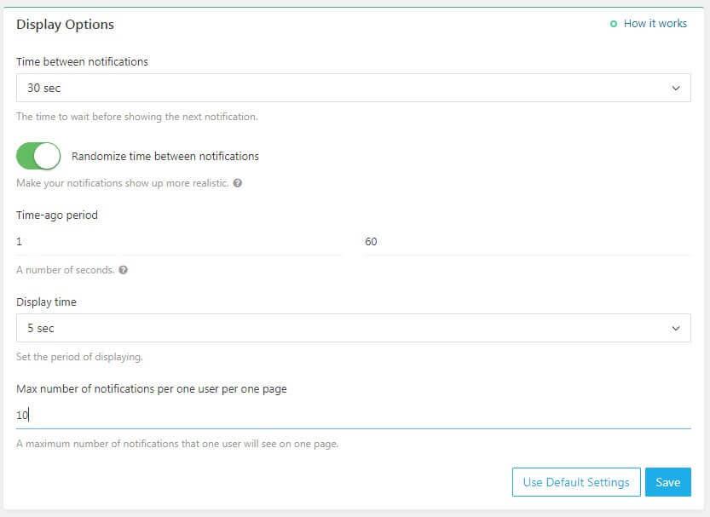Open the Display time dropdown

(x=353, y=328)
